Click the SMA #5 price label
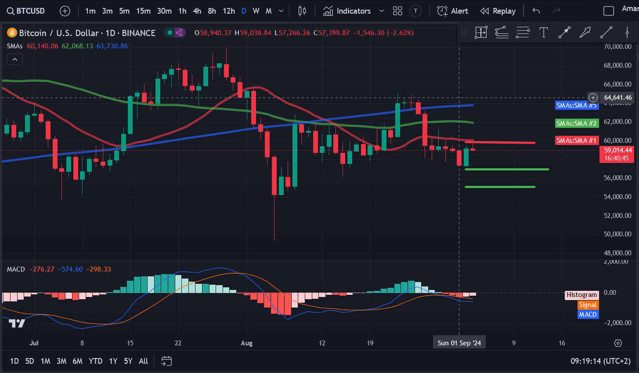 [576, 105]
